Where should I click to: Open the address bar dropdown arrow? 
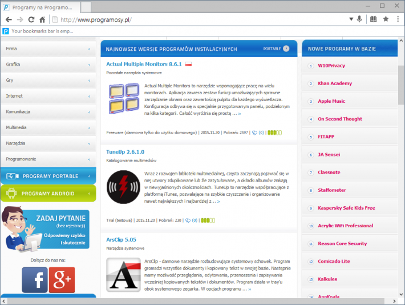(x=351, y=19)
